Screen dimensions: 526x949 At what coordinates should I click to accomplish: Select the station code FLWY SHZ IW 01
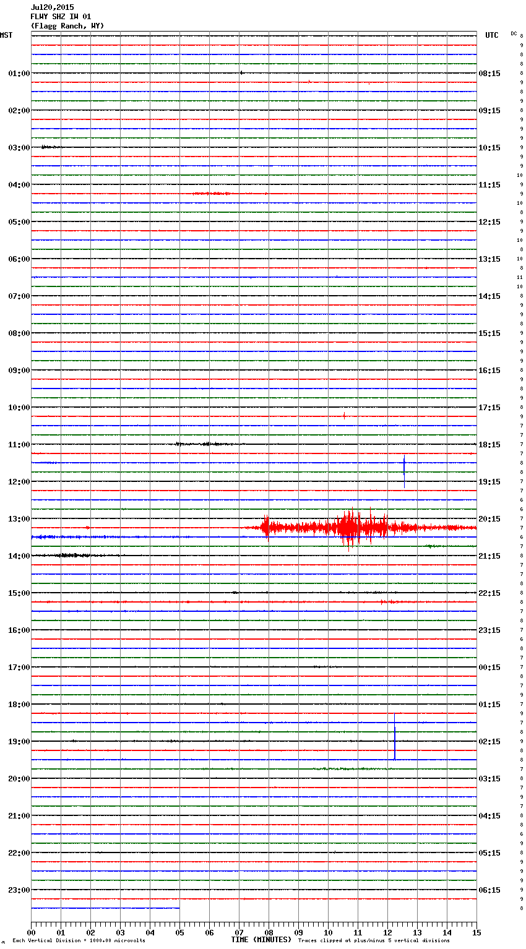point(61,17)
